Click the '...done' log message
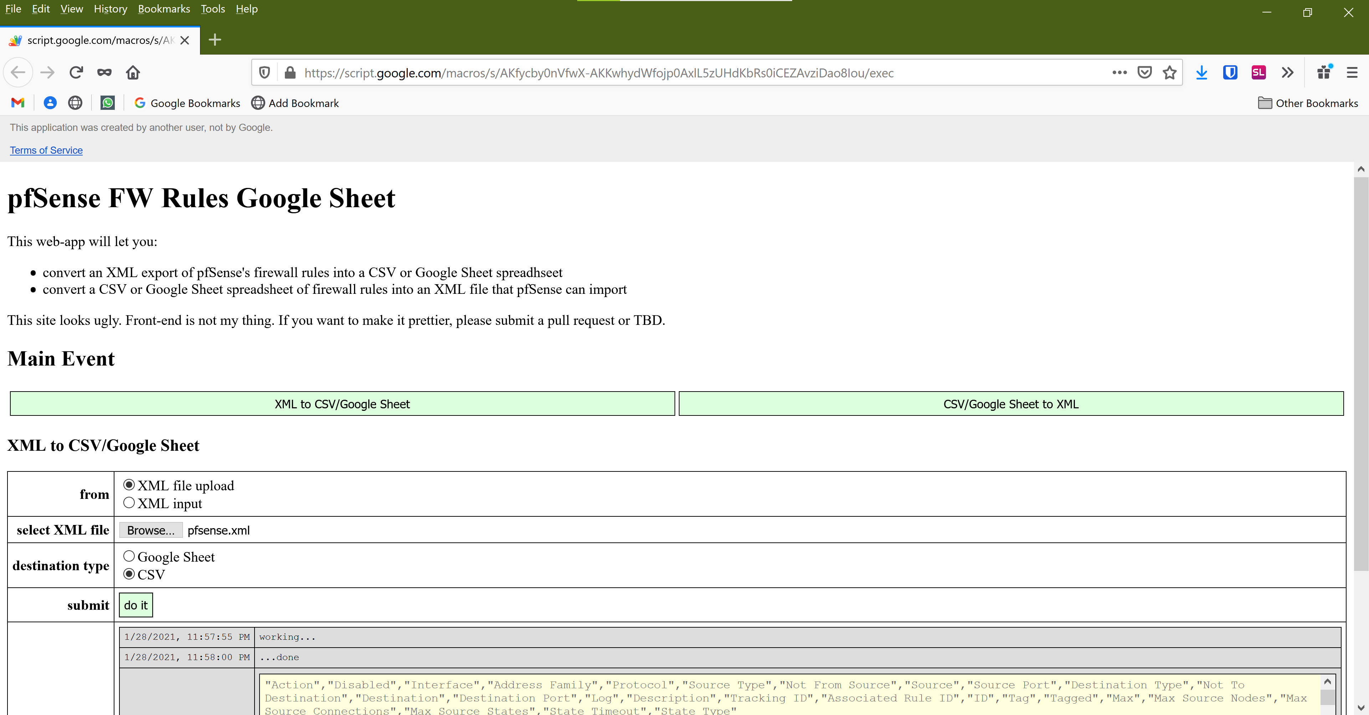This screenshot has width=1369, height=715. (x=279, y=657)
